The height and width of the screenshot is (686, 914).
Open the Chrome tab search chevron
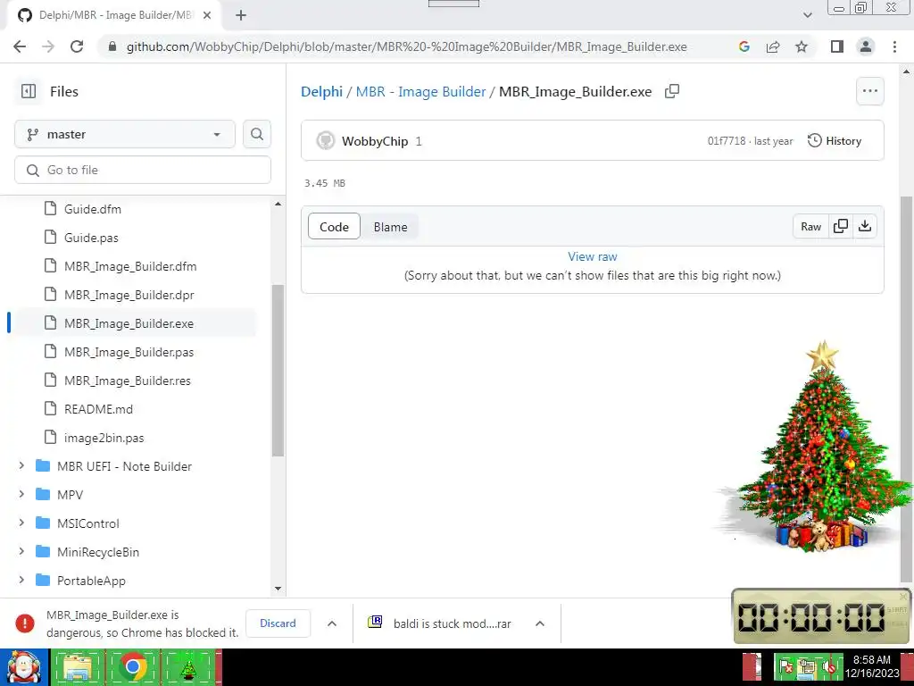(x=807, y=15)
